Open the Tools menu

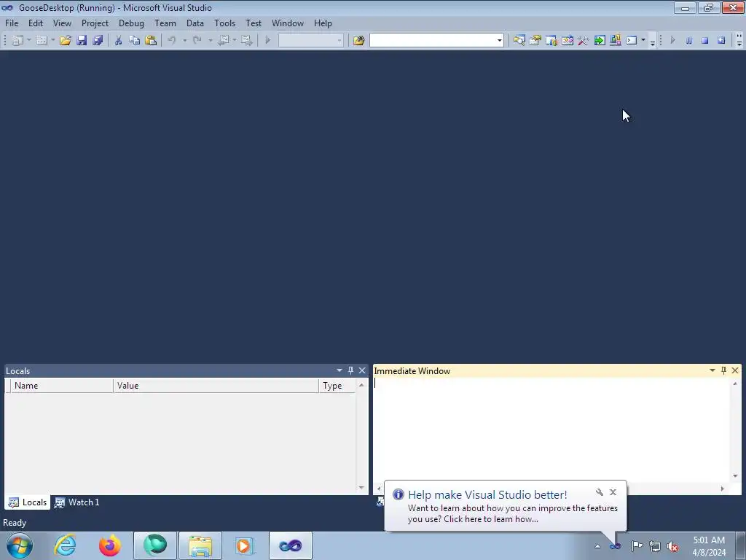(x=224, y=23)
